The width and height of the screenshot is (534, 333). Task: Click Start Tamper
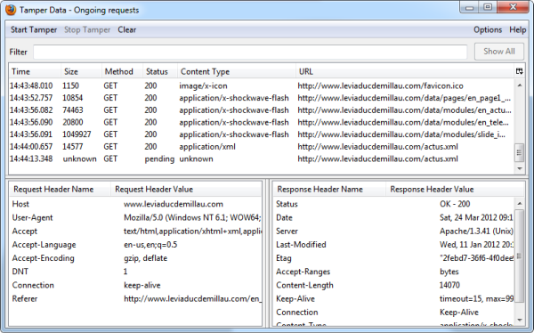[x=34, y=30]
